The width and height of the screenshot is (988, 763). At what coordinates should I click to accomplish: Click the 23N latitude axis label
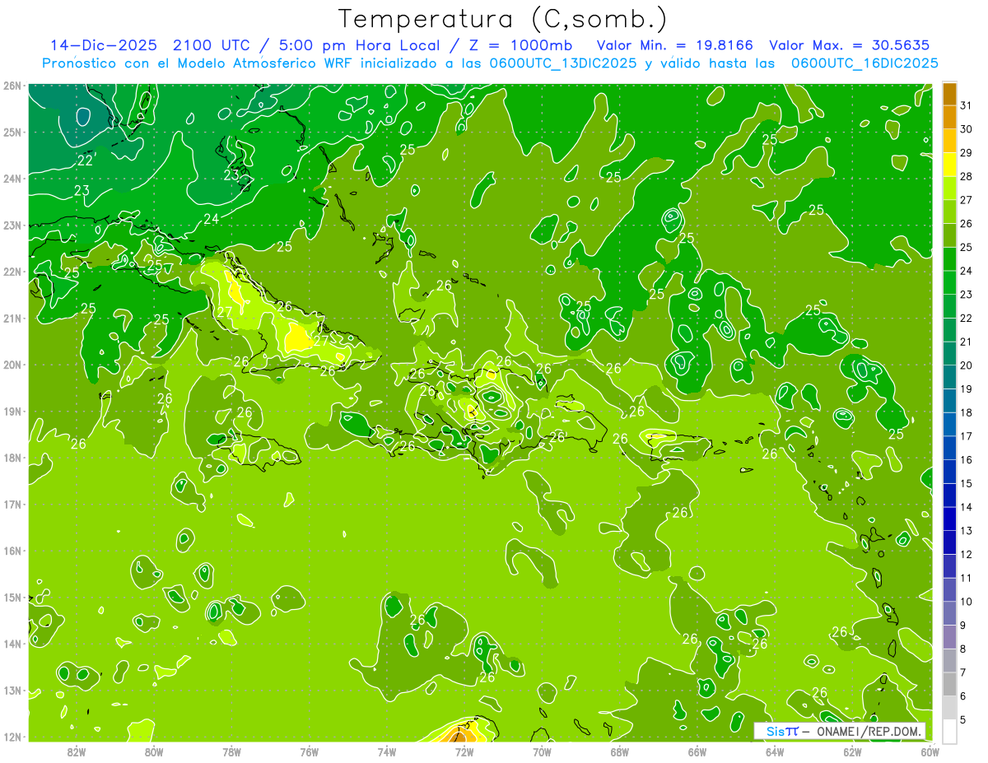pyautogui.click(x=12, y=225)
